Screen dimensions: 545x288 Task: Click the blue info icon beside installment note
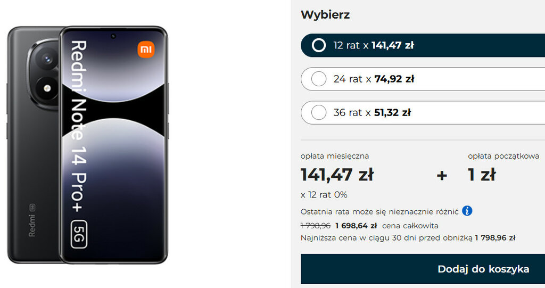tap(467, 211)
